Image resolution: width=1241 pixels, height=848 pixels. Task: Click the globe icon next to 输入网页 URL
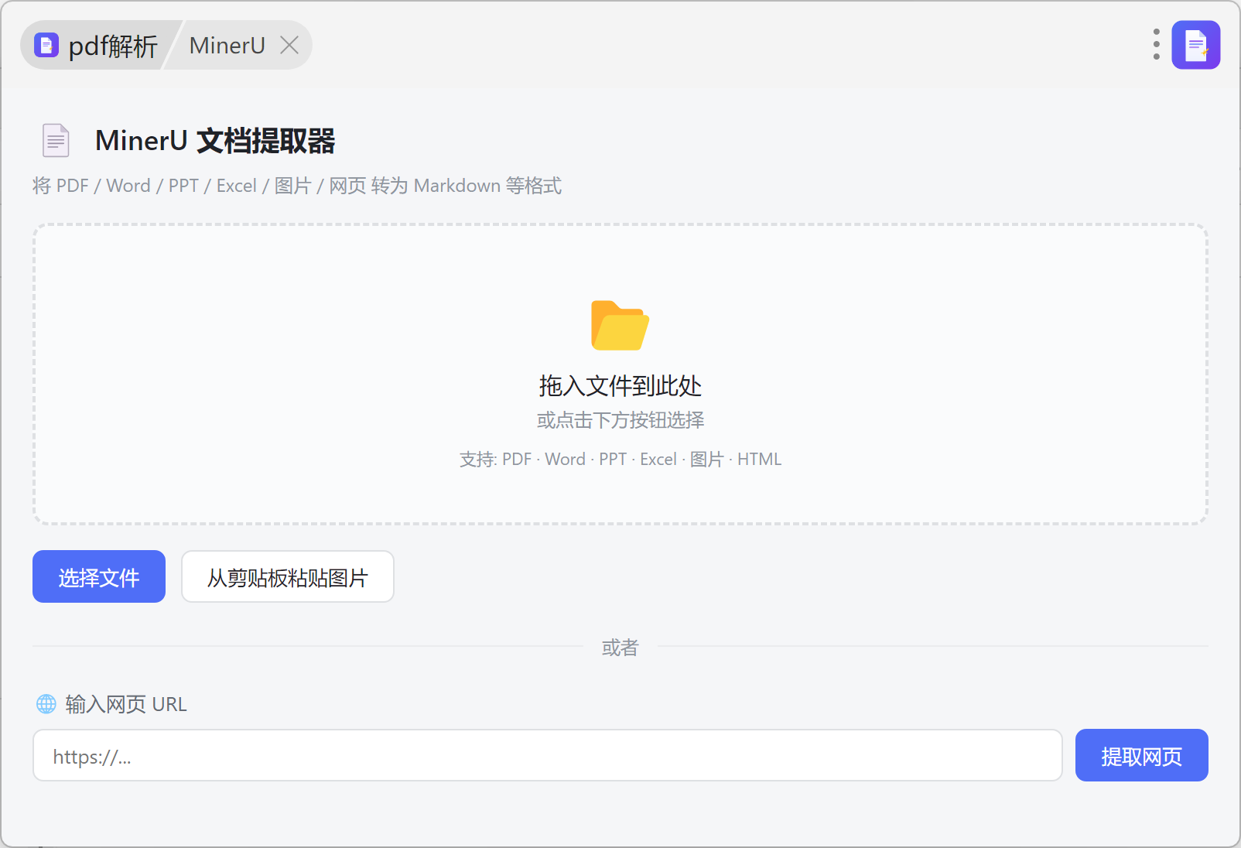click(x=46, y=704)
